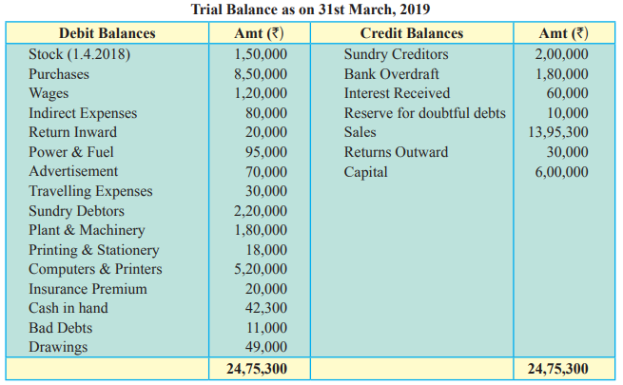623x385 pixels.
Task: Click the Bank Overdraft amount 1,80,000
Action: [562, 74]
